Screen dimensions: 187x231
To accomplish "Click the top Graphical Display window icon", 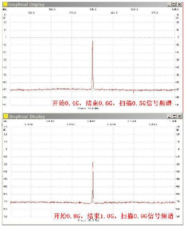I will click(5, 4).
